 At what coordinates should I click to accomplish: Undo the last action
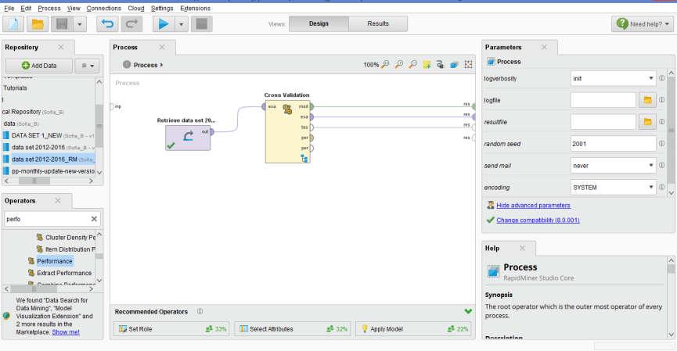tap(107, 24)
